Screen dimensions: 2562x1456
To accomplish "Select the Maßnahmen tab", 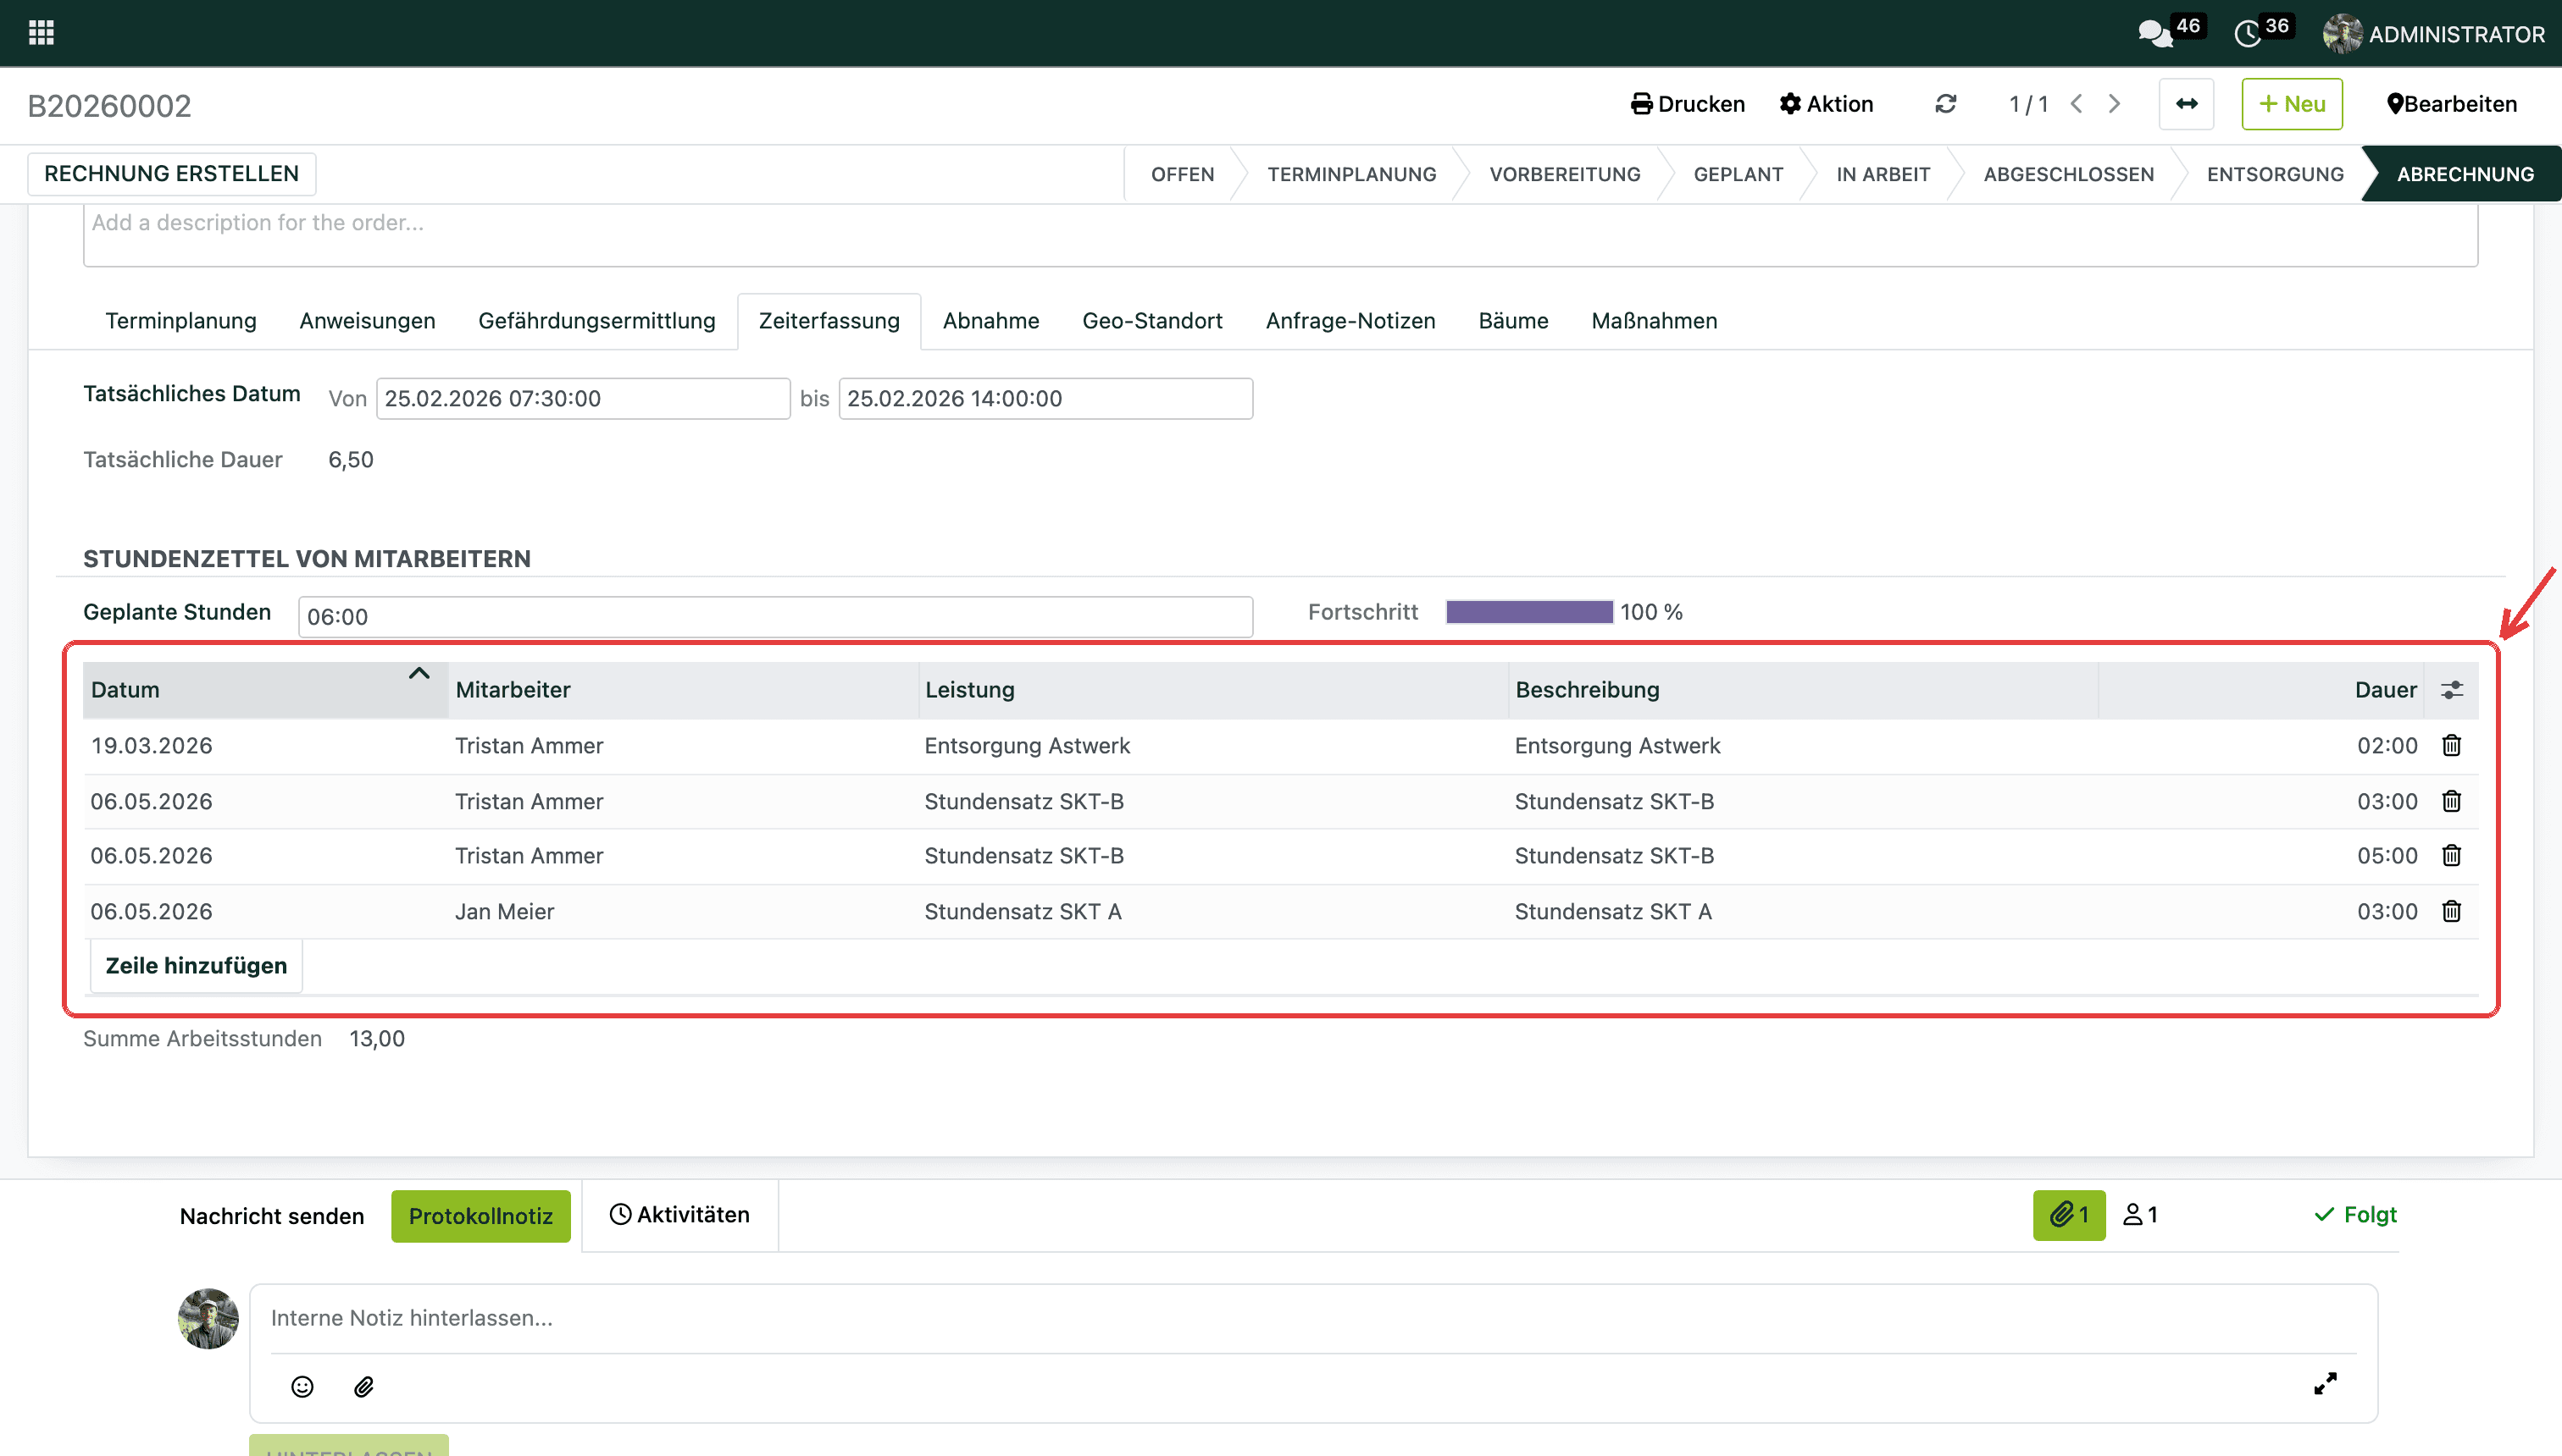I will [x=1655, y=321].
